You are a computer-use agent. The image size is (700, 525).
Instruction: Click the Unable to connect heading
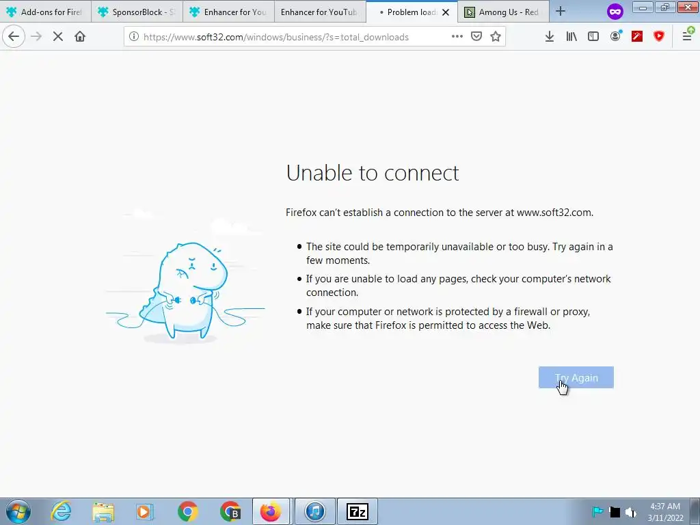tap(373, 173)
